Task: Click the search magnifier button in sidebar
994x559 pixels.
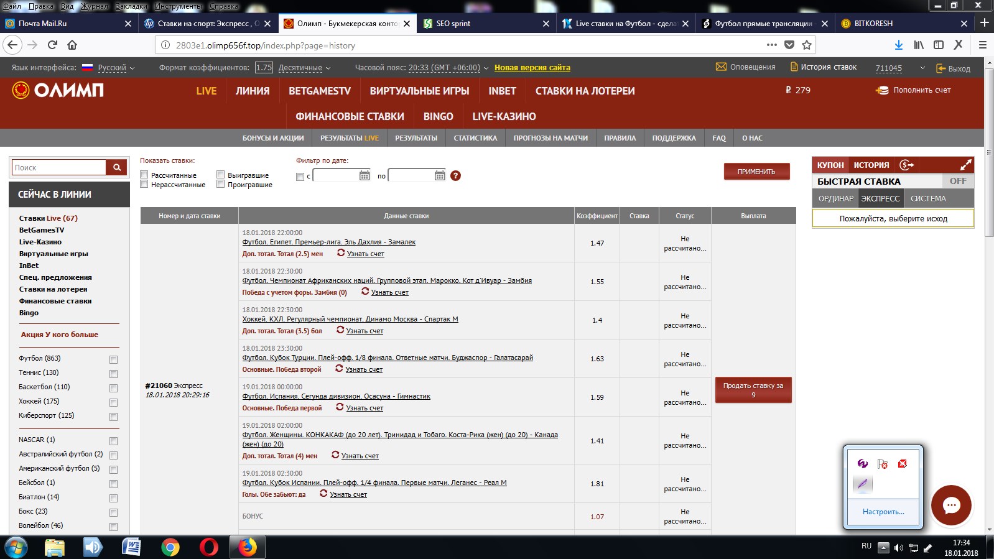Action: tap(116, 167)
